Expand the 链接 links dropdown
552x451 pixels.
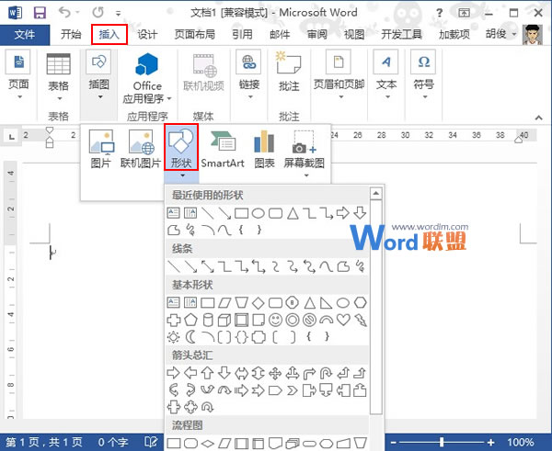click(250, 97)
